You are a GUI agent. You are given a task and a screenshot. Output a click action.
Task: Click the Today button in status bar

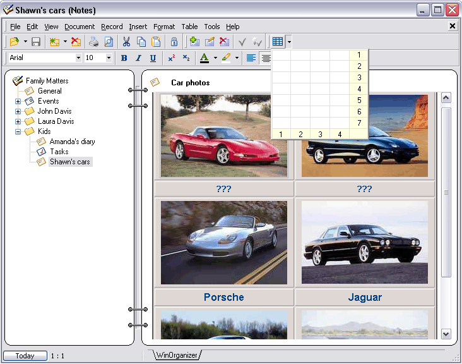tap(25, 356)
